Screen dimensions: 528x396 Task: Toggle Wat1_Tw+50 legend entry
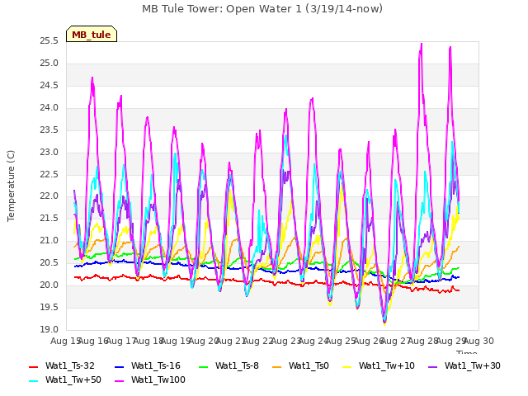click(65, 379)
